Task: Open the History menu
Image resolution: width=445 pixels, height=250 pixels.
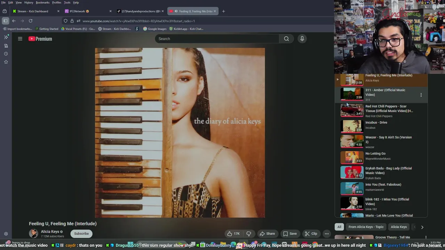Action: coord(29,2)
